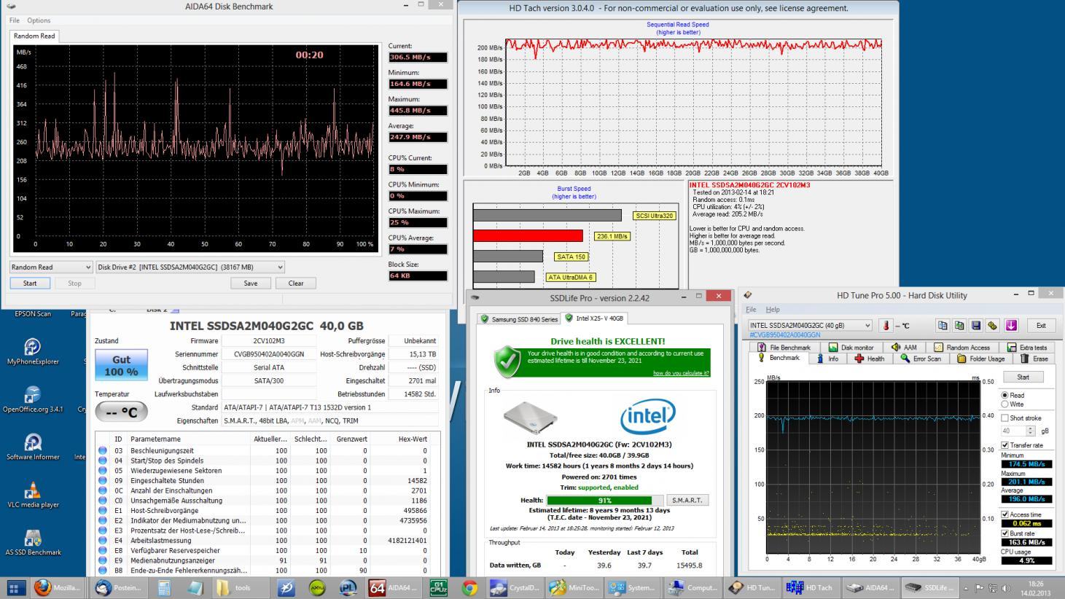1065x599 pixels.
Task: Click the Exit button in HD Tune
Action: pyautogui.click(x=1040, y=326)
